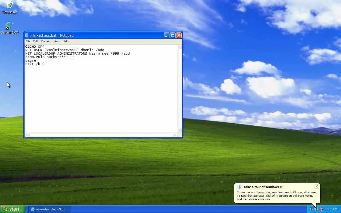The width and height of the screenshot is (341, 213).
Task: Select the SerpentIA32 desktop shortcut
Action: [x=10, y=28]
